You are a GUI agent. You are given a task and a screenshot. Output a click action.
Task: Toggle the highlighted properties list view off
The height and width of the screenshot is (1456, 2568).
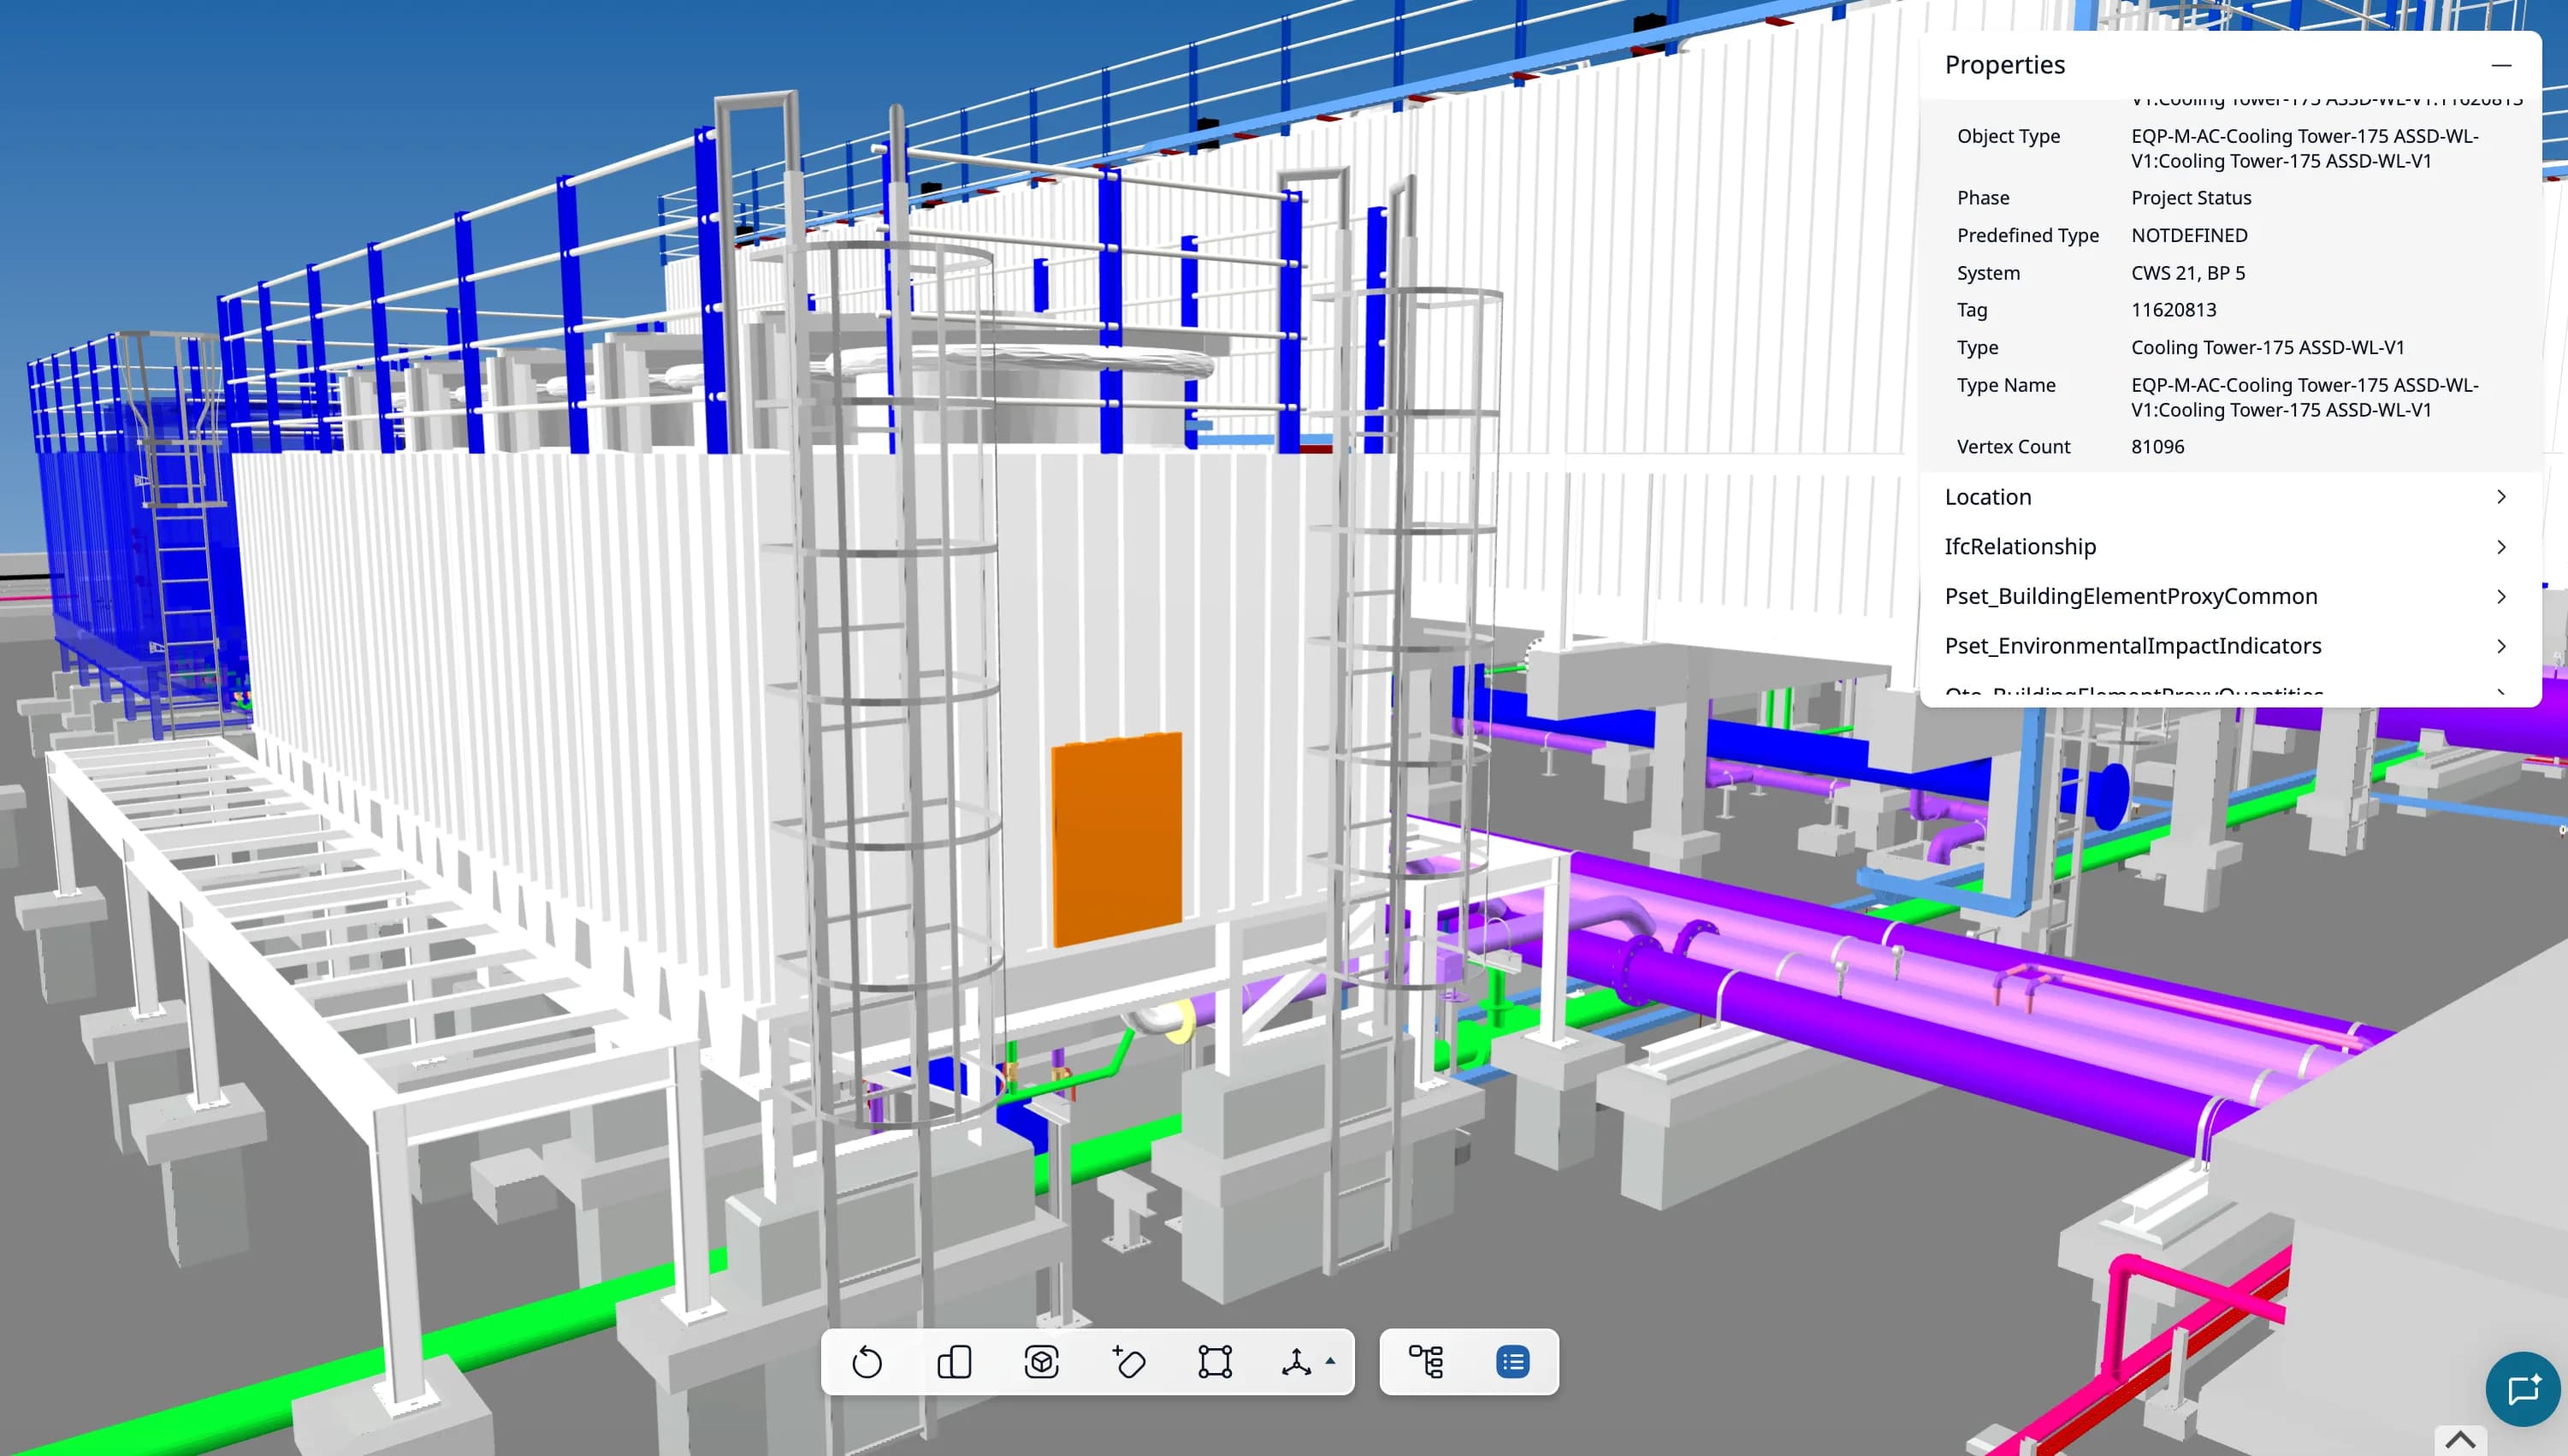[x=1512, y=1361]
